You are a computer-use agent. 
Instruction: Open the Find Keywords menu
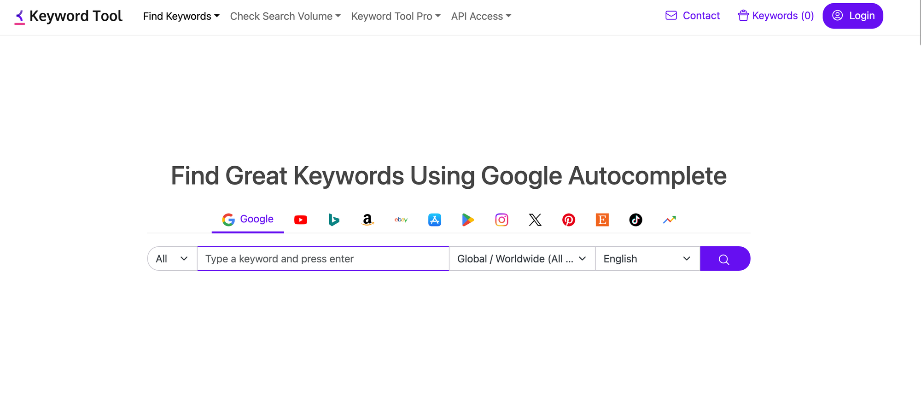(x=181, y=16)
